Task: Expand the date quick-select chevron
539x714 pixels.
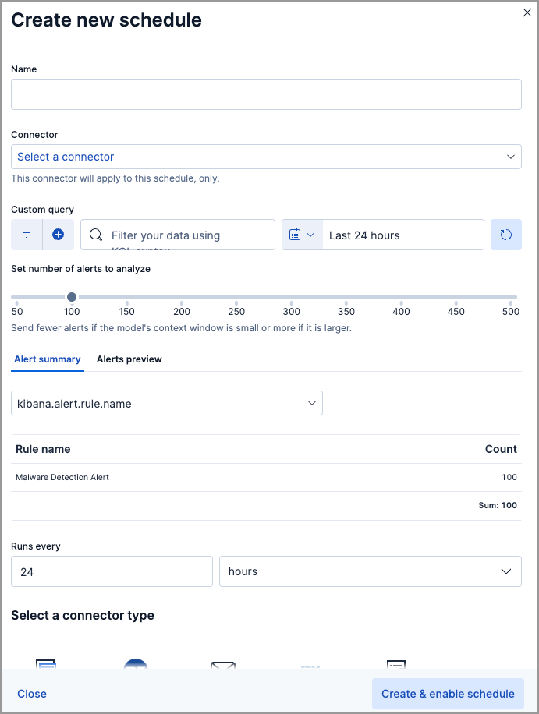Action: tap(311, 235)
